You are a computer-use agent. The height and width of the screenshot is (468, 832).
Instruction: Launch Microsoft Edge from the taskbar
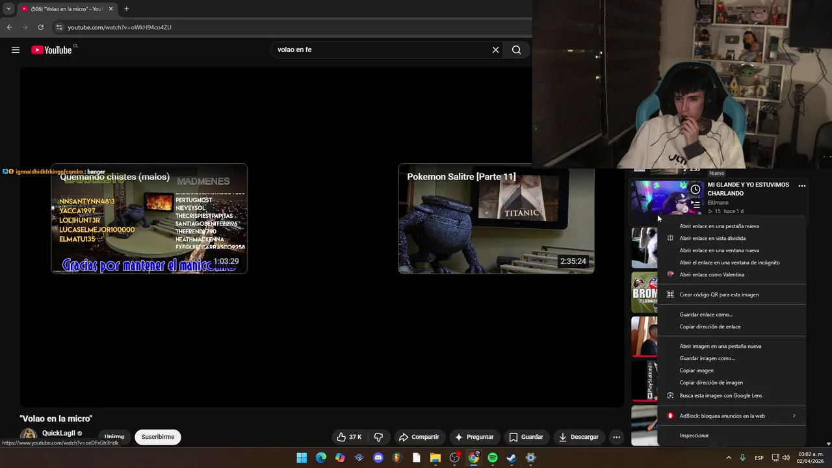(x=321, y=458)
